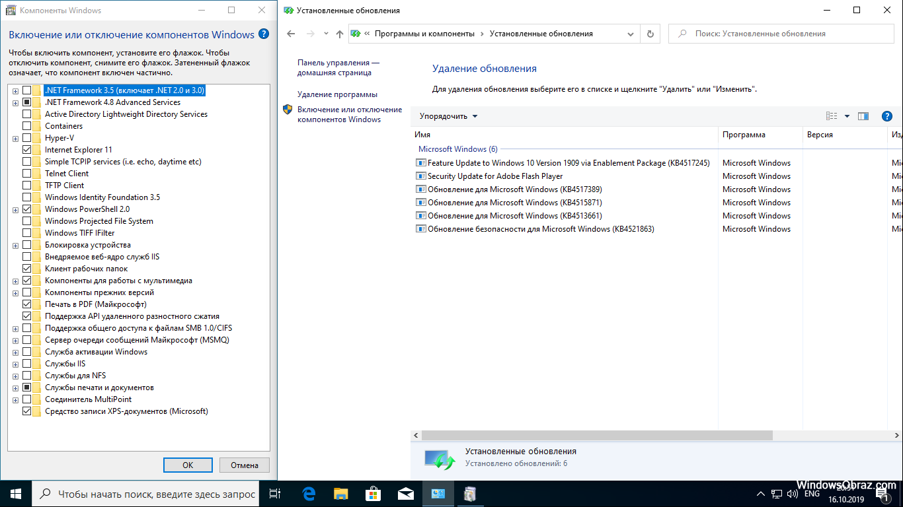Screen dimensions: 903x507
Task: Toggle Hyper-V checkbox
Action: click(x=26, y=138)
